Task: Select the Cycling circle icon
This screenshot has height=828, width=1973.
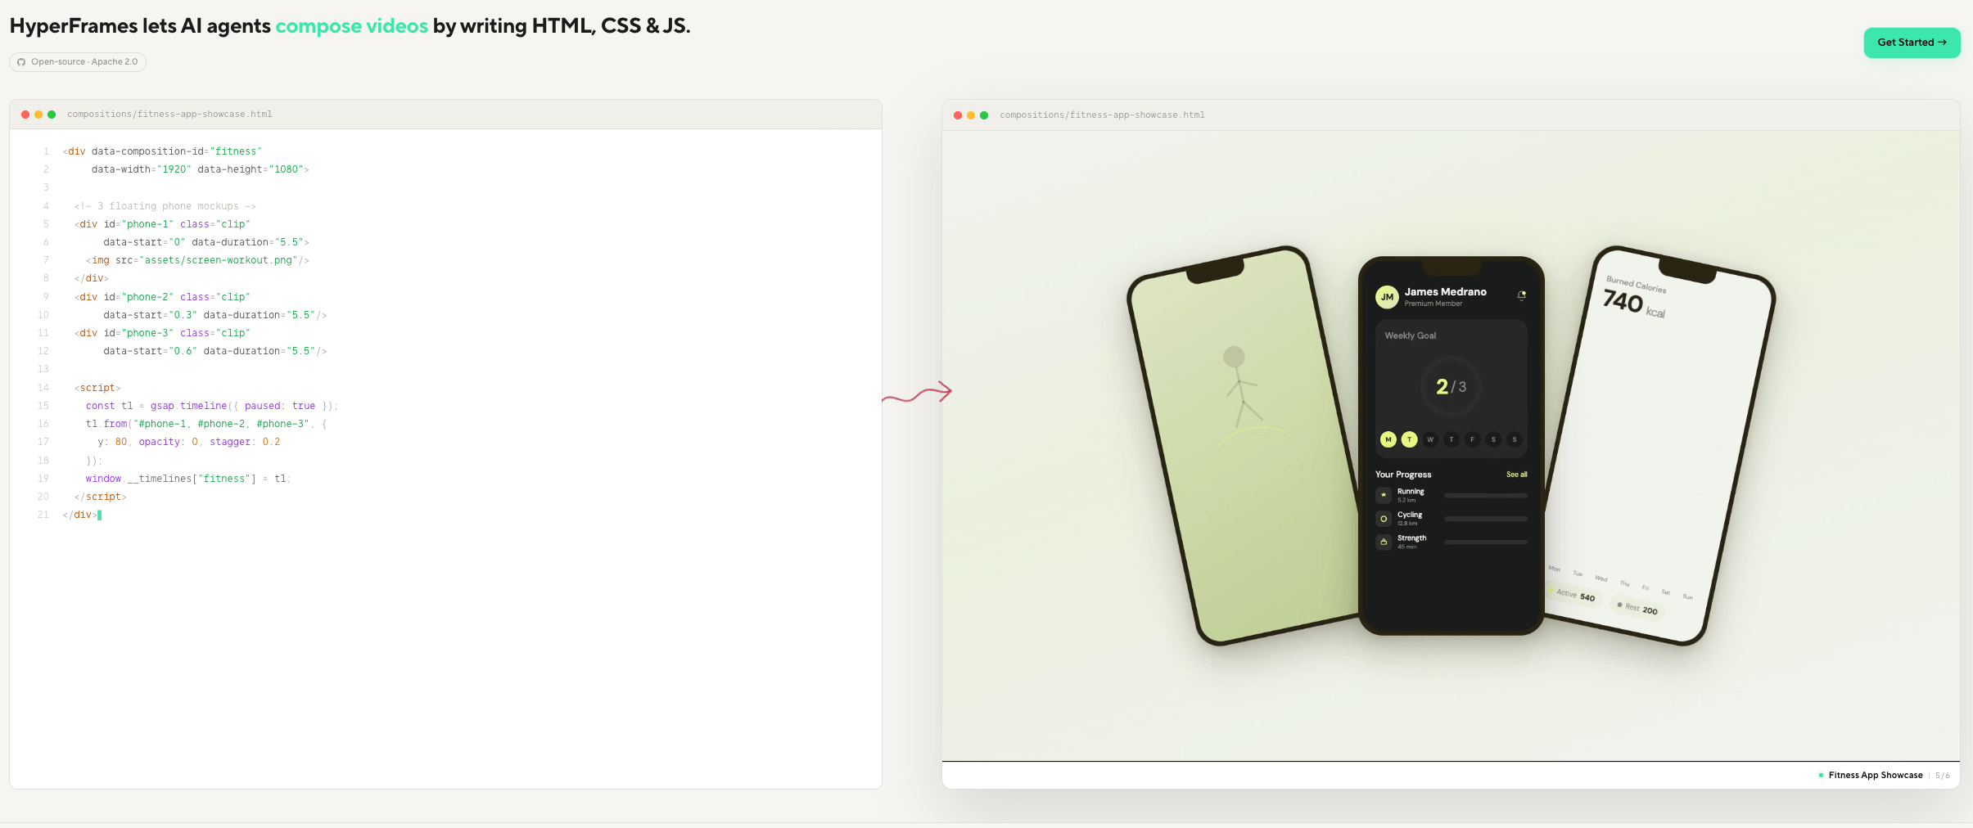Action: [1384, 519]
